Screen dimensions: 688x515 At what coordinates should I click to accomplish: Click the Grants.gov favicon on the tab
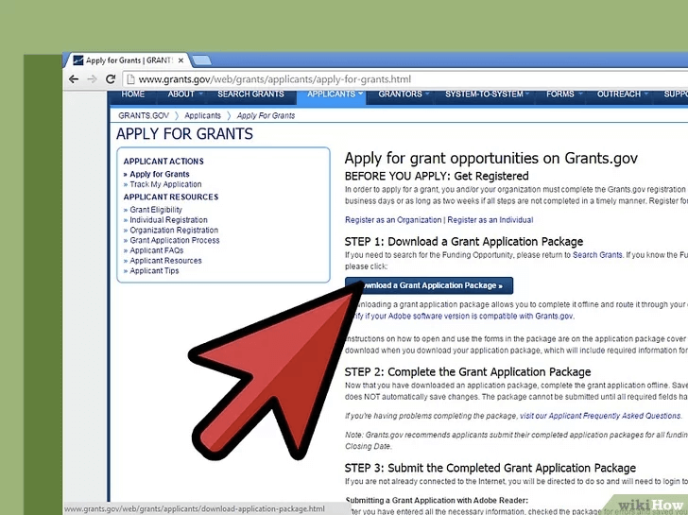(x=77, y=60)
